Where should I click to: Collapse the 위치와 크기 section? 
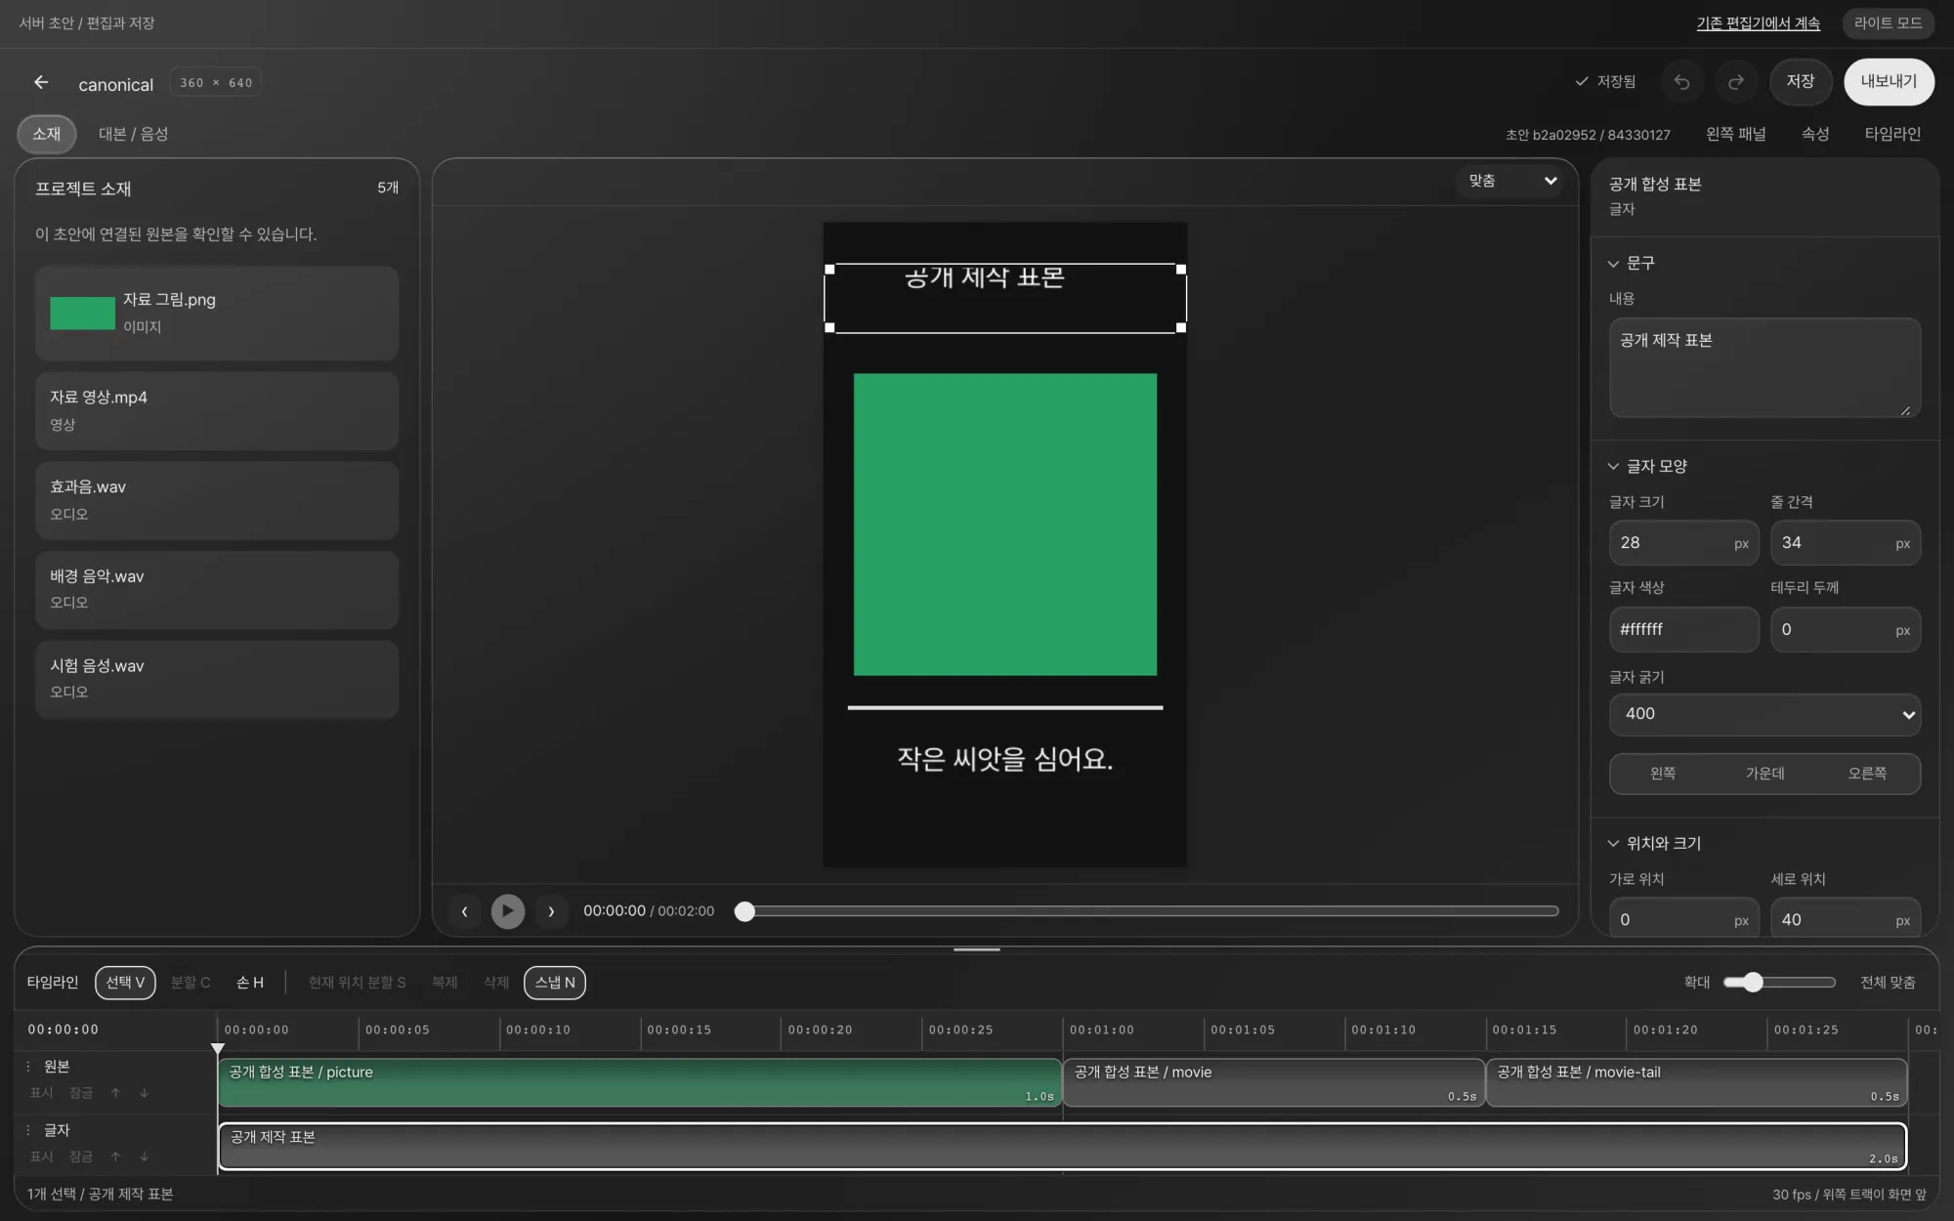point(1654,844)
